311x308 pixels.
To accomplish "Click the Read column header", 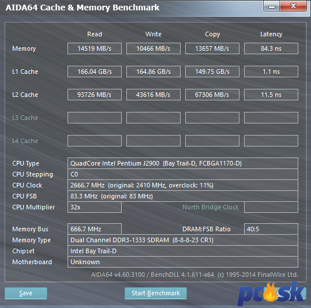I will [95, 34].
